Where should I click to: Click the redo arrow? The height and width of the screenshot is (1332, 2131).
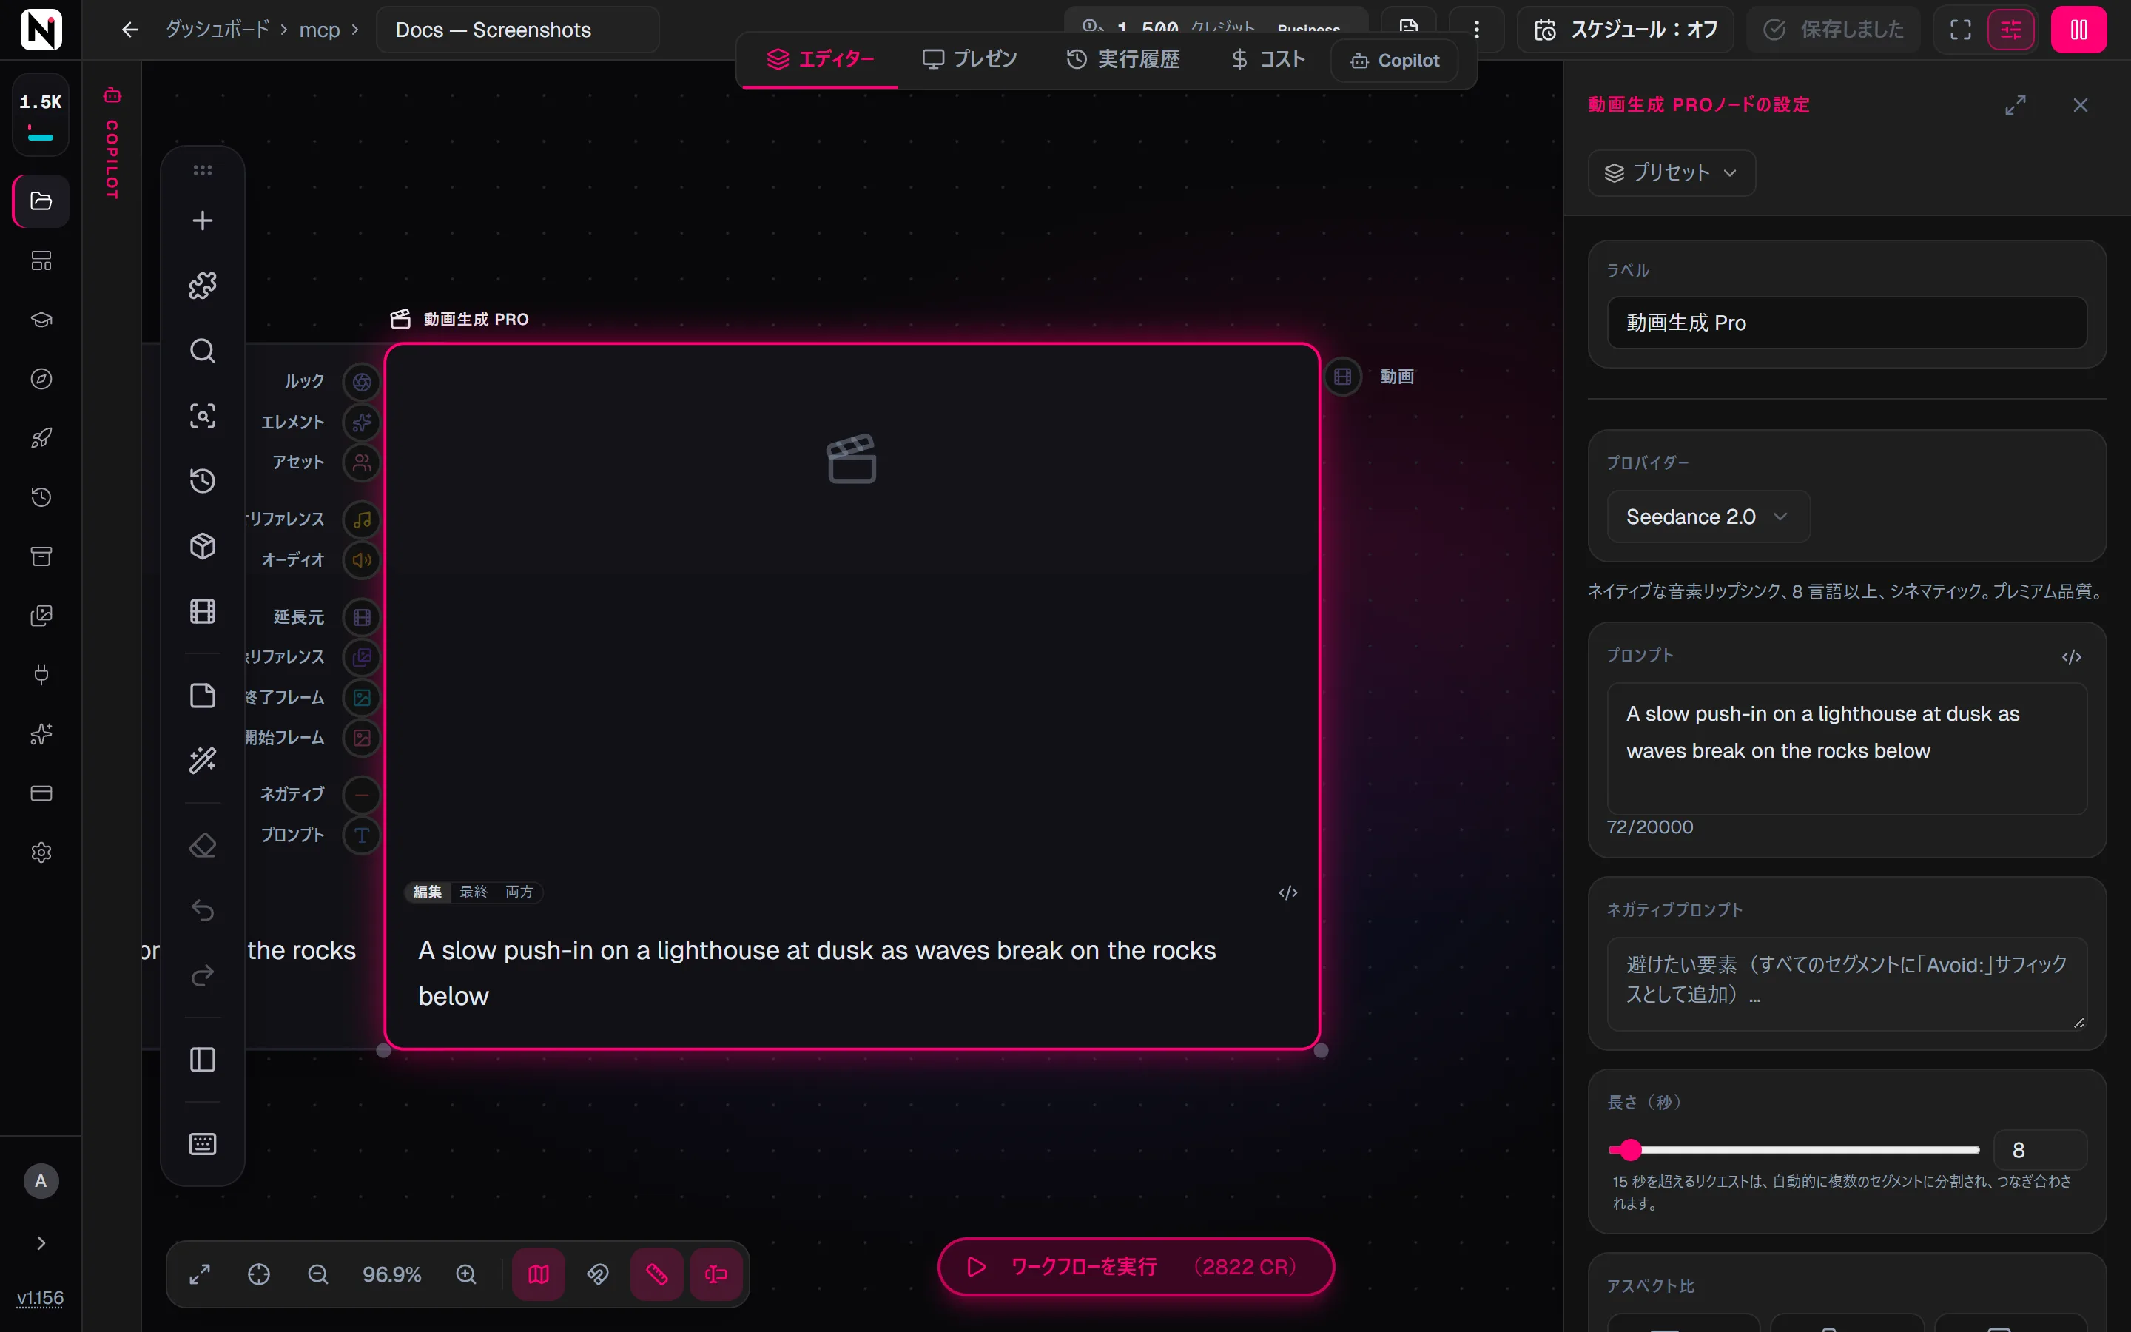pos(203,975)
